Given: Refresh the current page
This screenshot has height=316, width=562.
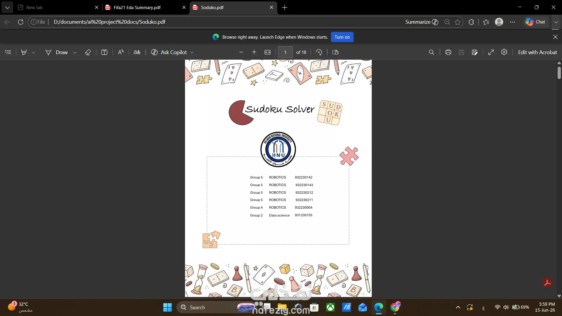Looking at the screenshot, I should tap(20, 22).
